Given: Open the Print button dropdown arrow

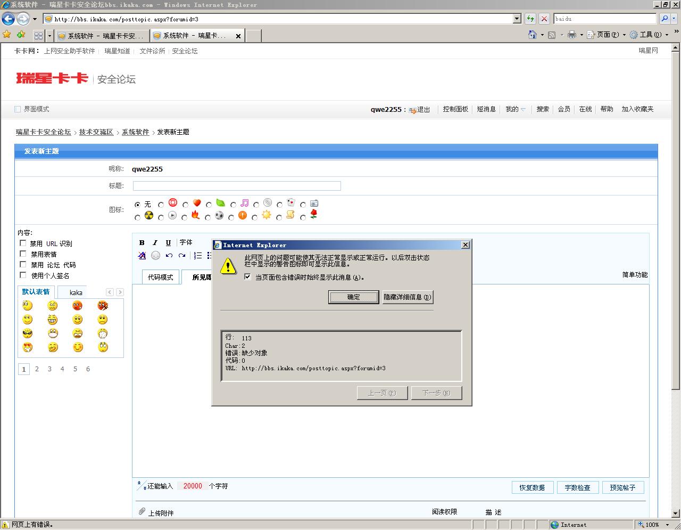Looking at the screenshot, I should point(582,35).
